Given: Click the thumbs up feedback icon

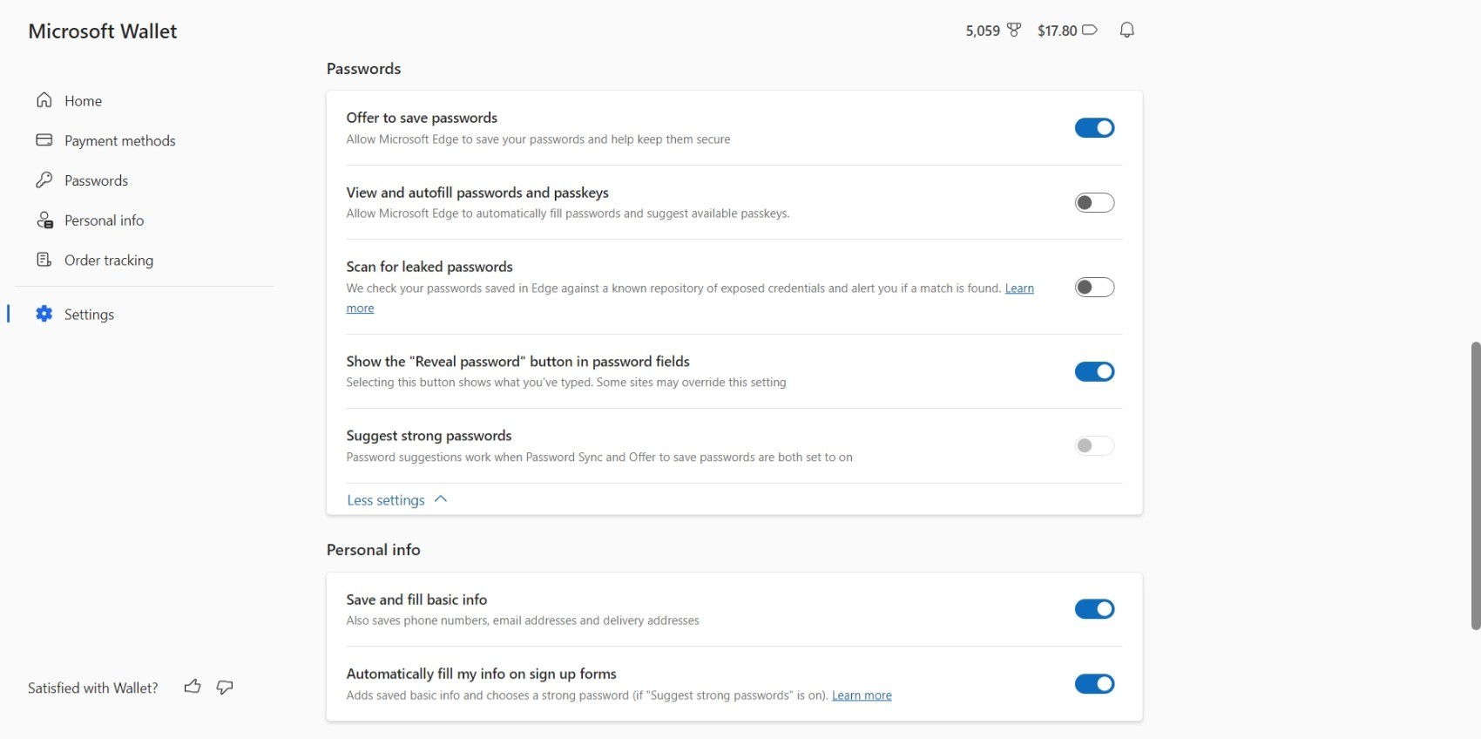Looking at the screenshot, I should 193,688.
